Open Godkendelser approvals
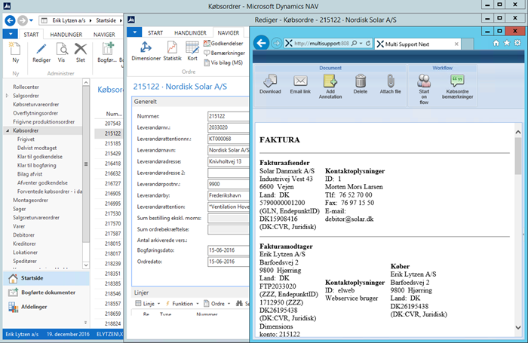Image resolution: width=528 pixels, height=343 pixels. [x=223, y=44]
